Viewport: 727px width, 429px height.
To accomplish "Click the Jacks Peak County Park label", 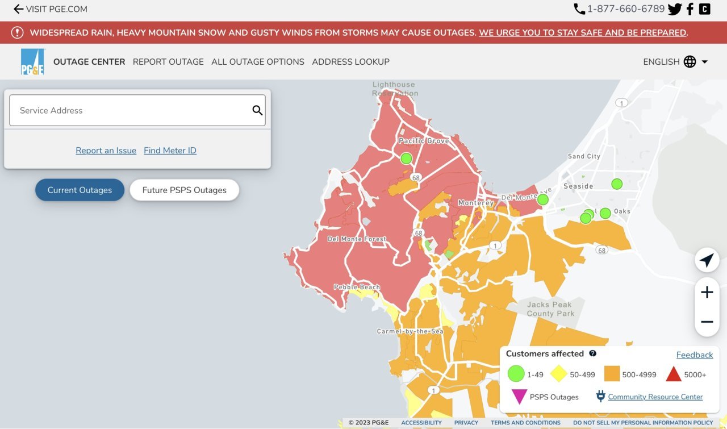I will point(550,309).
